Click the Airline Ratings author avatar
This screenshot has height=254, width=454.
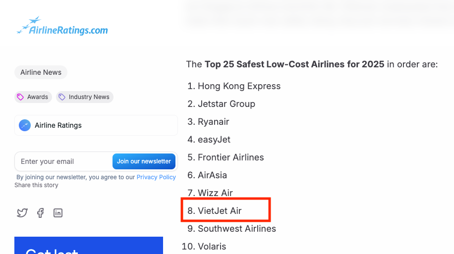coord(25,125)
